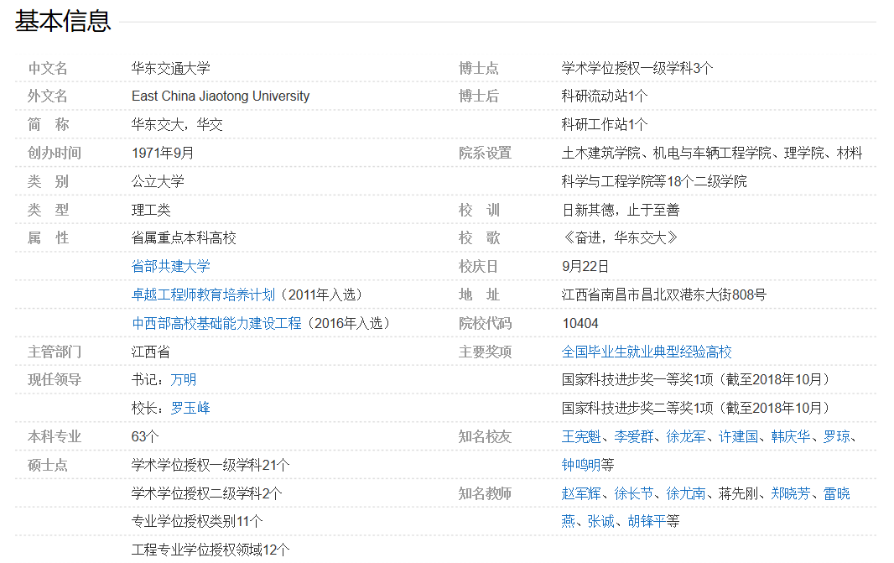Click the founding date 1971年9月
Image resolution: width=894 pixels, height=563 pixels.
(163, 153)
